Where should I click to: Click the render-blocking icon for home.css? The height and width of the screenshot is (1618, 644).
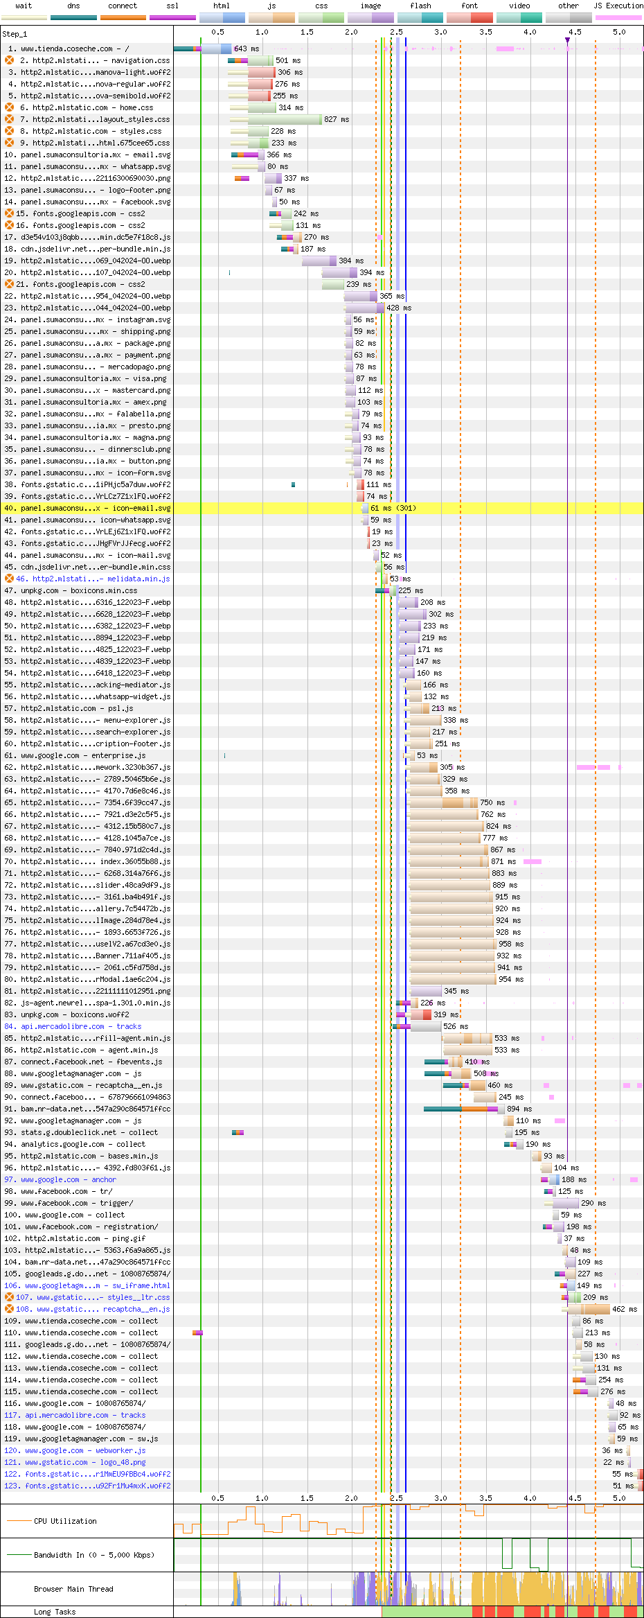[10, 107]
